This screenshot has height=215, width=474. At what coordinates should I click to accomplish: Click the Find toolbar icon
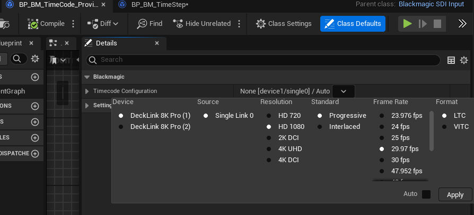pos(142,24)
